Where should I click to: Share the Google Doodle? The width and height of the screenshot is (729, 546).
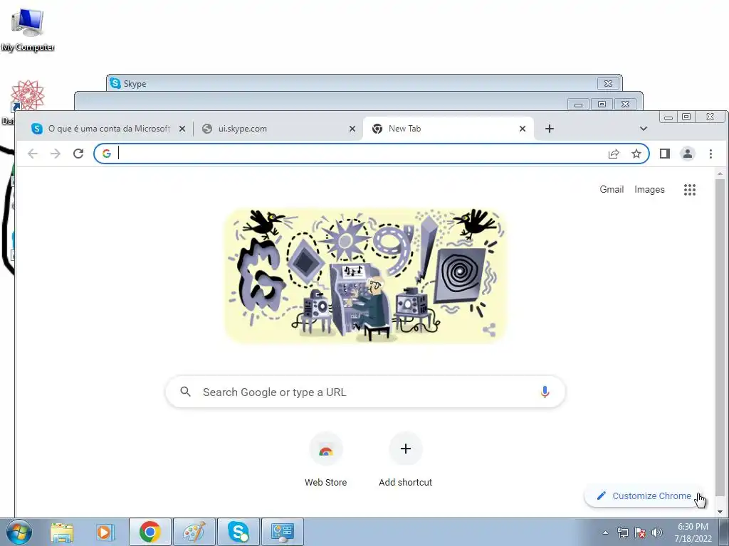[489, 330]
